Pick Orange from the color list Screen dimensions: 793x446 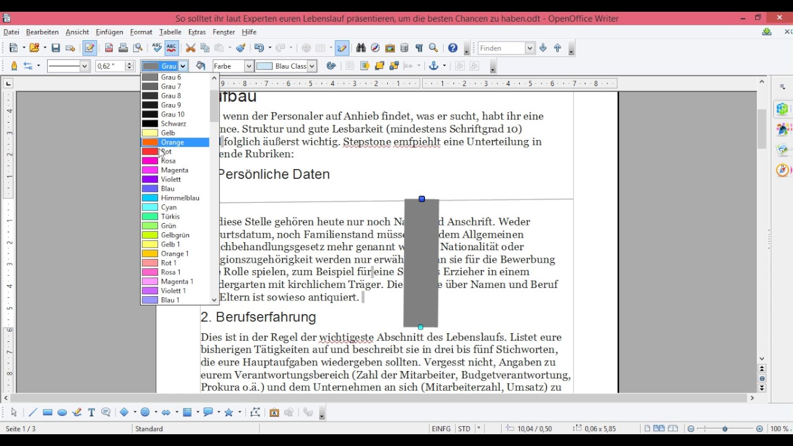175,142
